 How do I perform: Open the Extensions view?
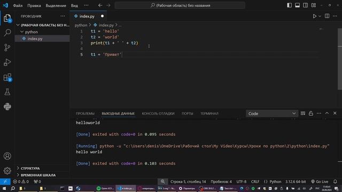[x=7, y=77]
